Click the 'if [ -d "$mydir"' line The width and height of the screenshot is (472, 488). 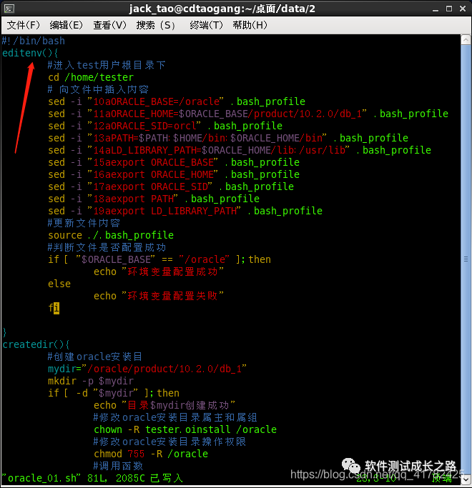pos(114,393)
